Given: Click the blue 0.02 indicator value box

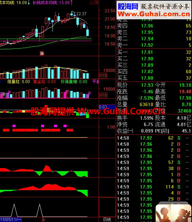Looking at the screenshot, I should [x=107, y=107].
